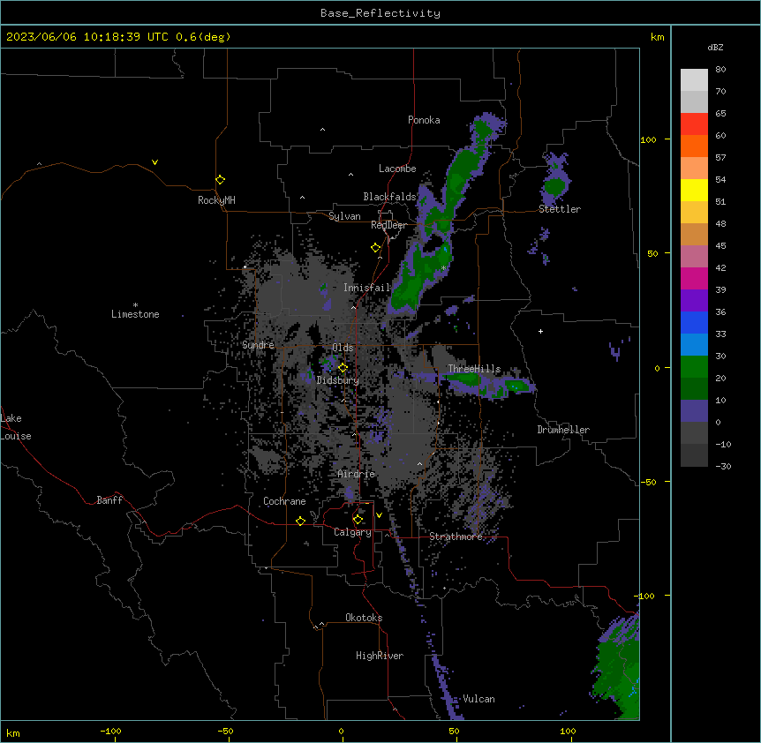Click the dBZ legend heading
This screenshot has width=761, height=743.
715,48
